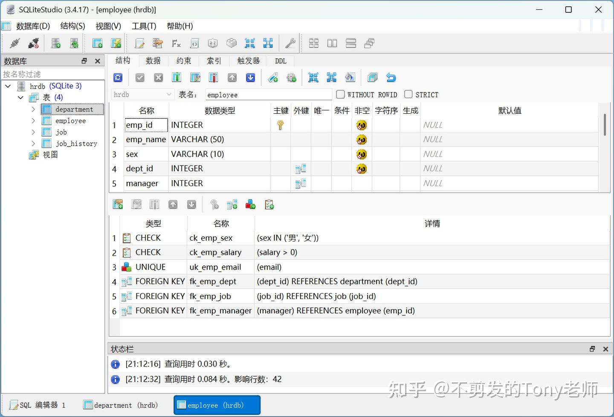Refresh the table structure view
This screenshot has width=614, height=417.
(118, 77)
